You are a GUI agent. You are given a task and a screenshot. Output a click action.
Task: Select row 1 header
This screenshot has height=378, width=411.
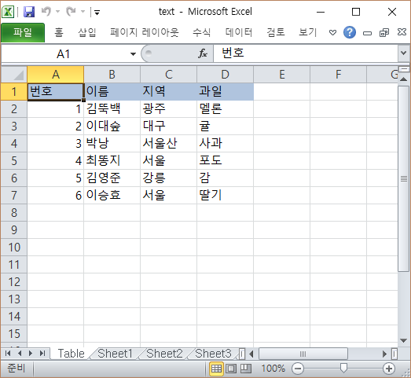tap(14, 91)
